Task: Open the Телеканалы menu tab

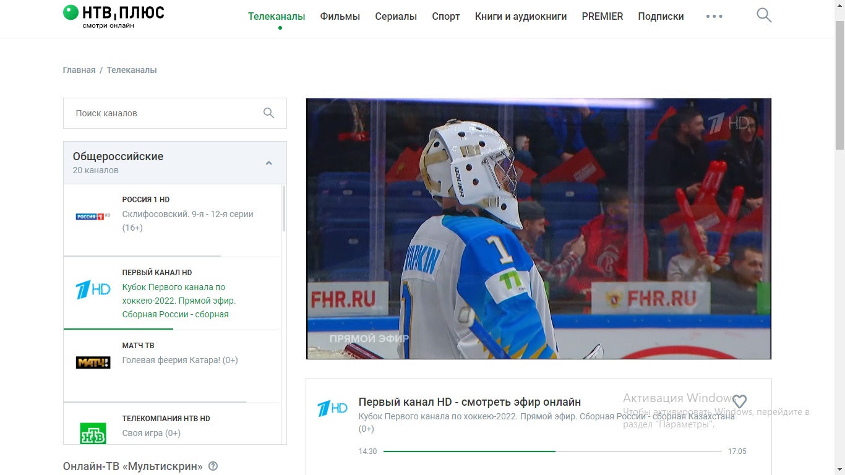Action: point(277,17)
